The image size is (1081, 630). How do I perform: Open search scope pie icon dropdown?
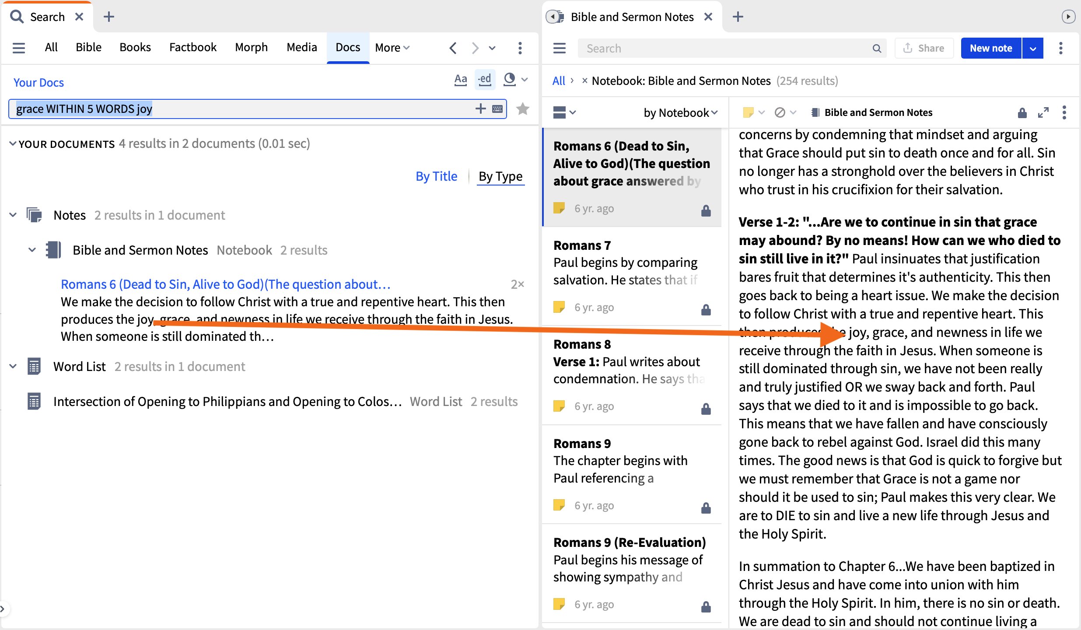(515, 80)
